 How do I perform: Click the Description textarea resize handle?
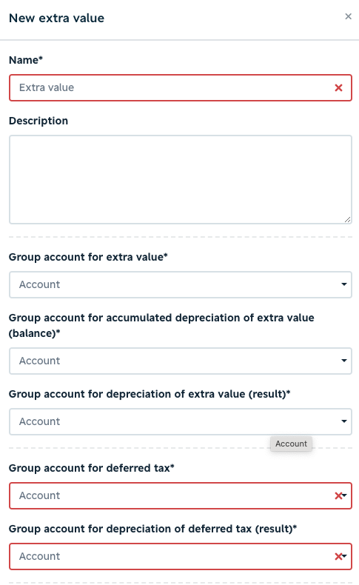click(347, 220)
